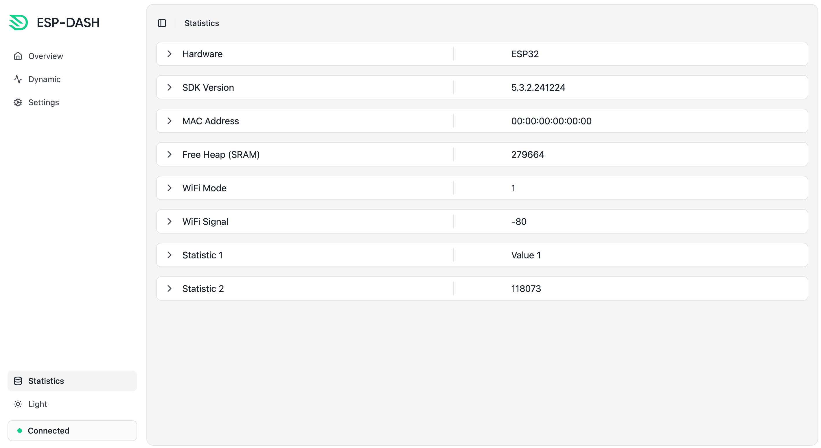
Task: Click the 00:00:00:00:00:00 MAC value
Action: coord(551,121)
